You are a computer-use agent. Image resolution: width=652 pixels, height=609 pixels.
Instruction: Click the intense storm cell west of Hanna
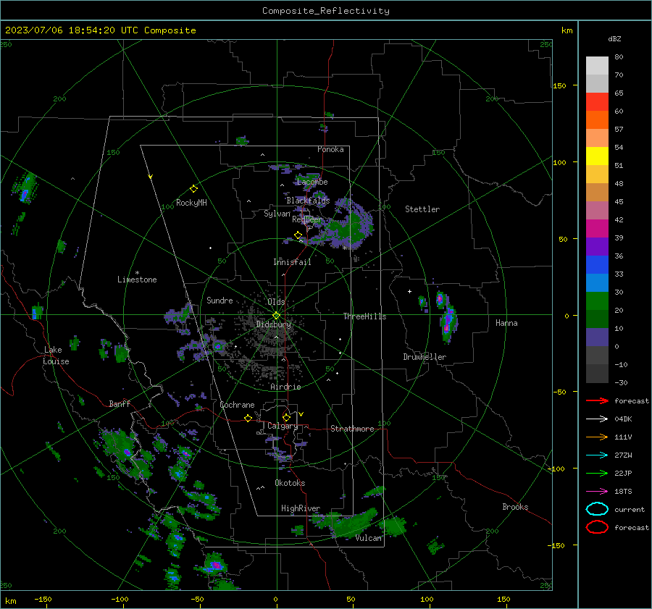coord(448,322)
